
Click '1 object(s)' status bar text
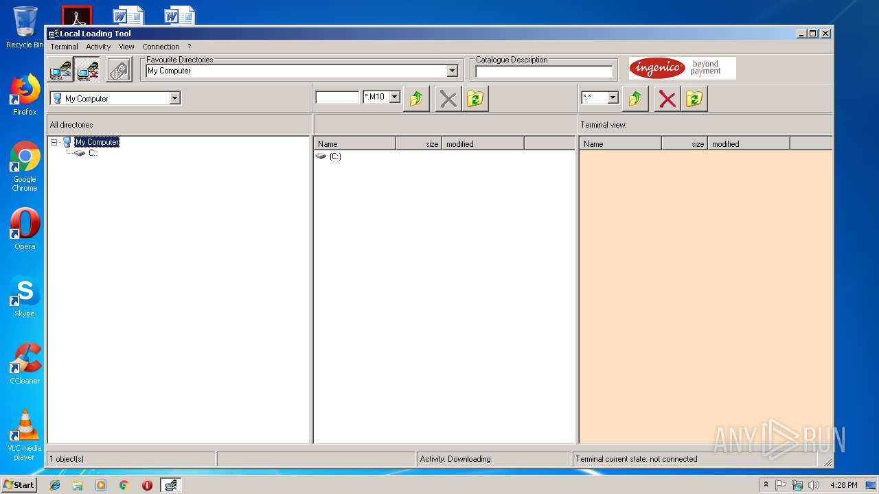pos(67,459)
